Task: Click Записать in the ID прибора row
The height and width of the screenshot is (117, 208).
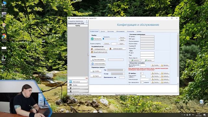Action: coord(165,73)
